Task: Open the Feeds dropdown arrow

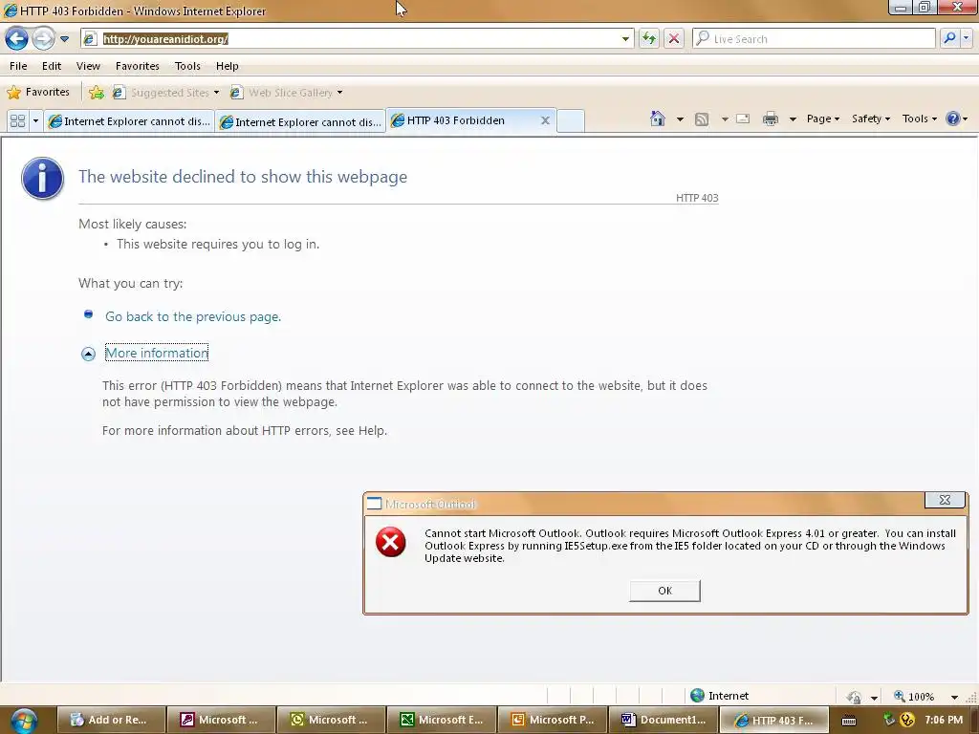Action: coord(725,119)
